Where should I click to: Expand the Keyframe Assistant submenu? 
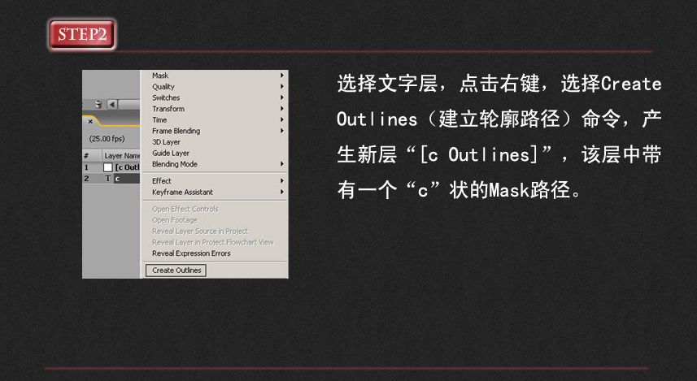tap(215, 193)
